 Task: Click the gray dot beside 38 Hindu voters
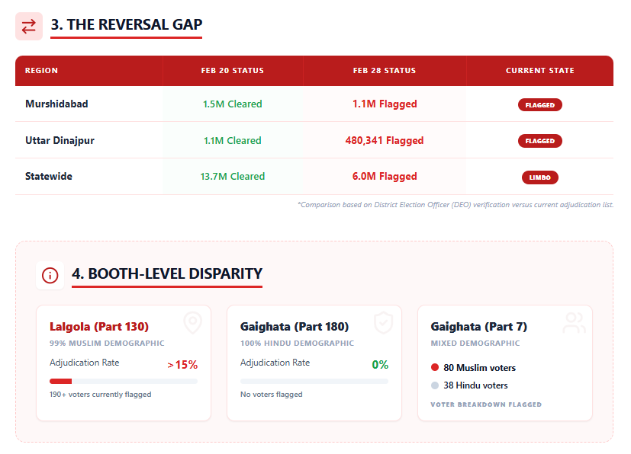coord(435,385)
